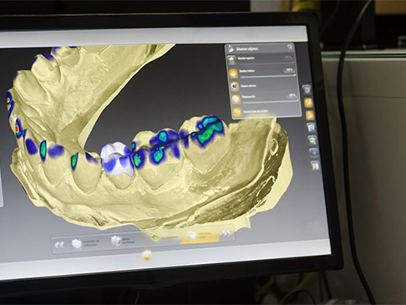406x305 pixels.
Task: Toggle upper jaw (Maxilar superior) visibility icon
Action: point(231,59)
